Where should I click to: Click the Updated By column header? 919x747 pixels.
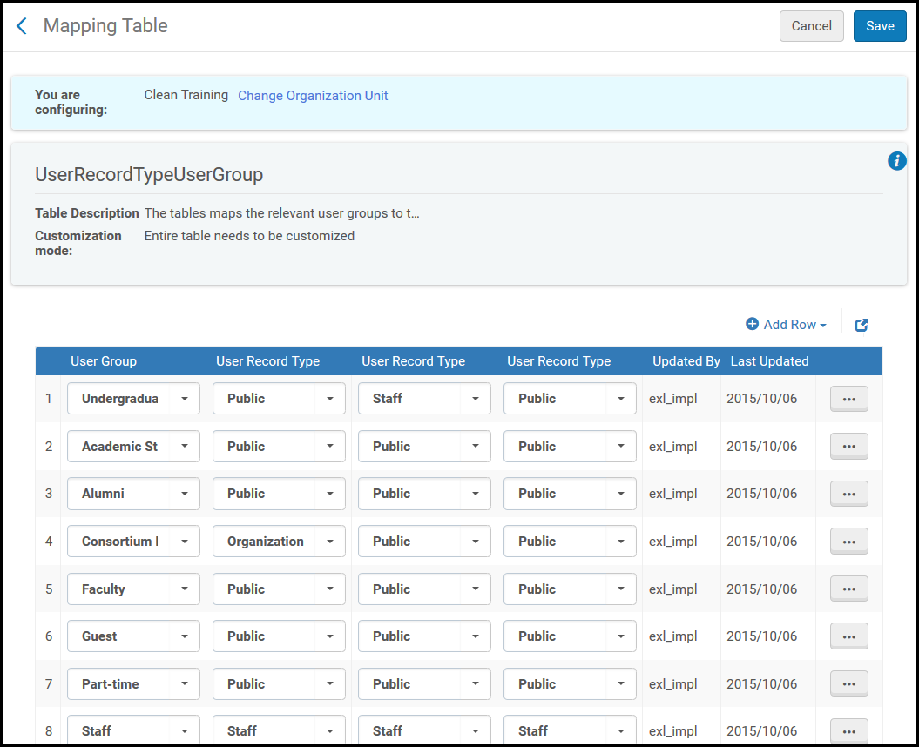tap(686, 361)
